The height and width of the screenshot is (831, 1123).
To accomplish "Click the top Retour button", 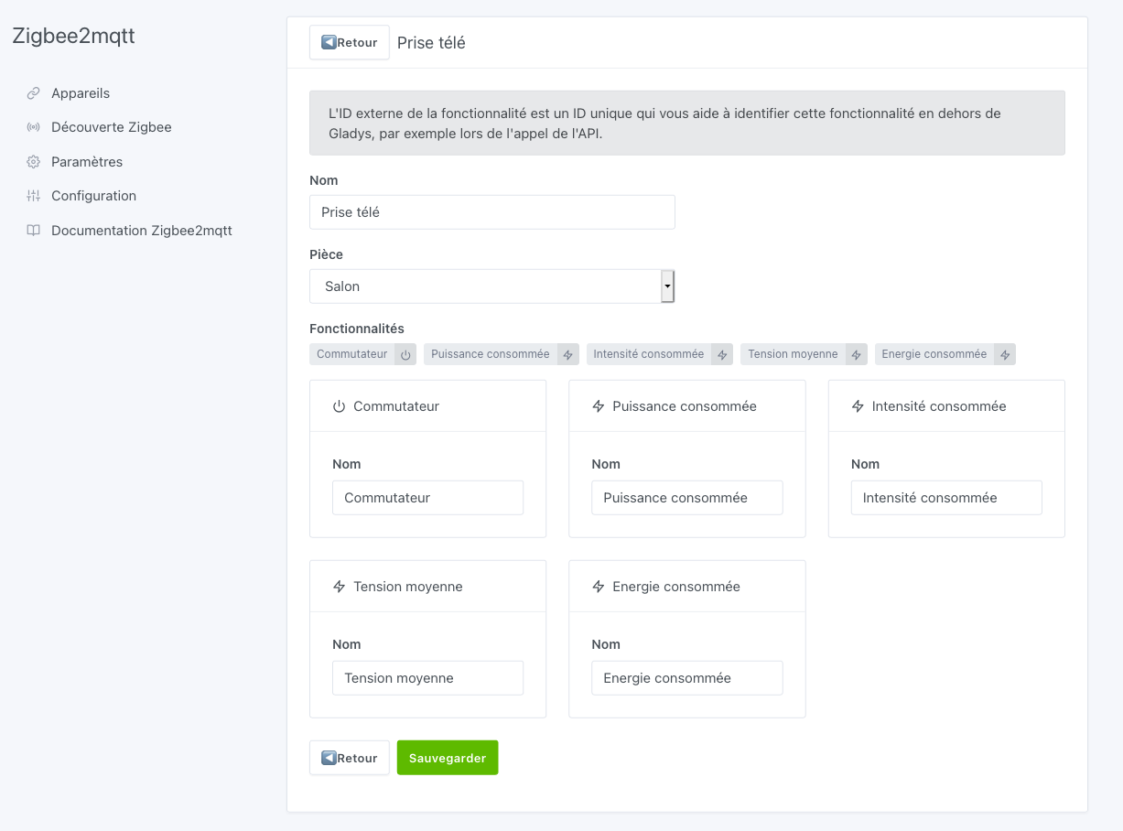I will pyautogui.click(x=349, y=41).
